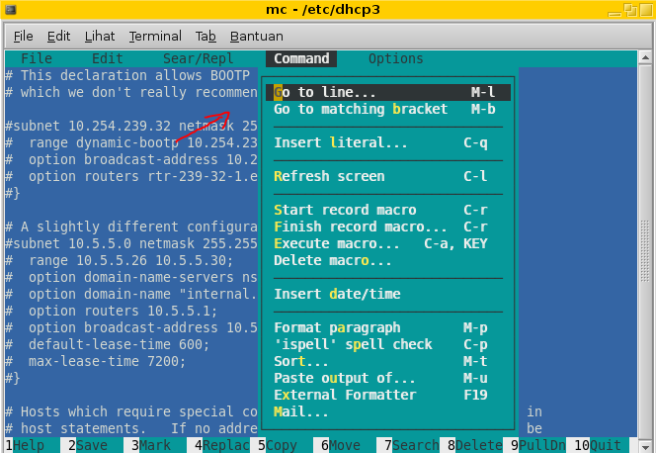Open the Terminal menu

[x=155, y=37]
